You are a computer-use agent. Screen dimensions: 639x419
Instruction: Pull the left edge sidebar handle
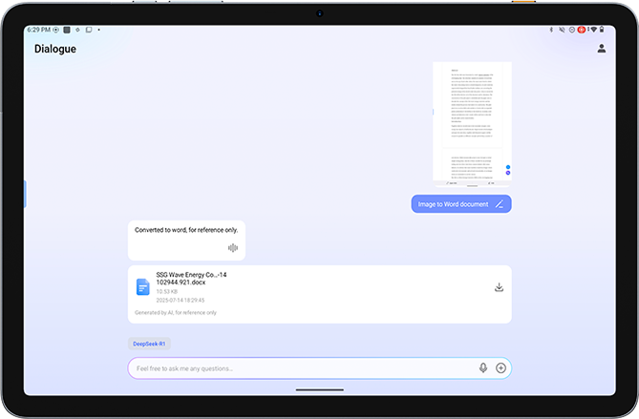click(26, 194)
